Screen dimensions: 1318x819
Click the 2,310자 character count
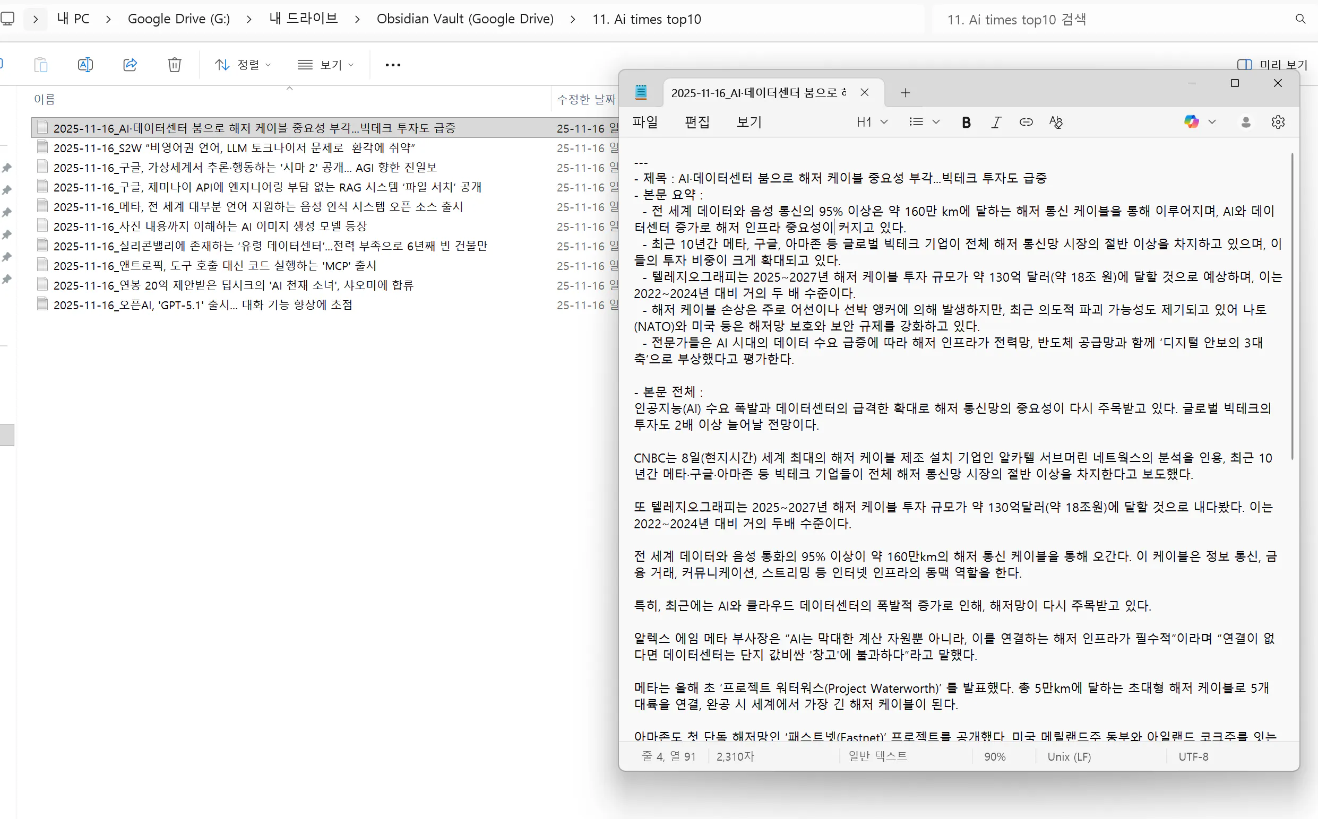pos(735,757)
